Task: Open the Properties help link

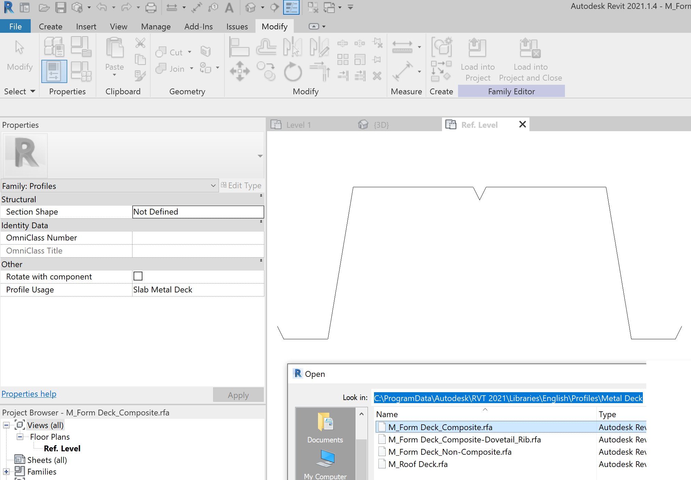Action: click(x=29, y=394)
